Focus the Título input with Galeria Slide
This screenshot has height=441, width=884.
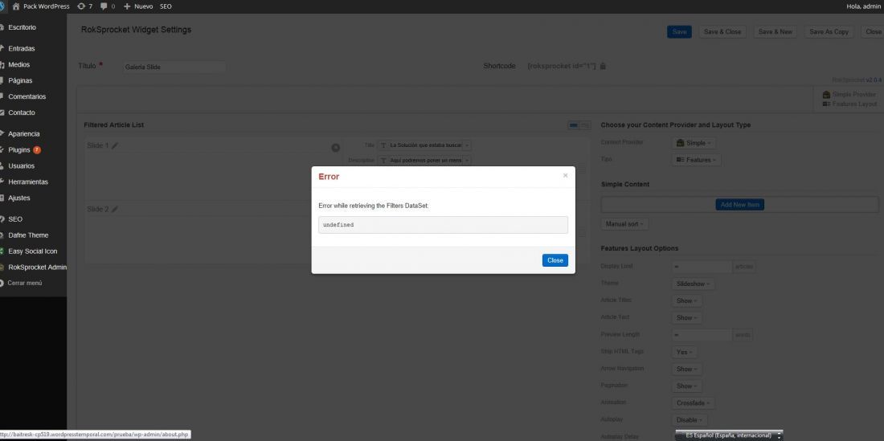click(174, 67)
